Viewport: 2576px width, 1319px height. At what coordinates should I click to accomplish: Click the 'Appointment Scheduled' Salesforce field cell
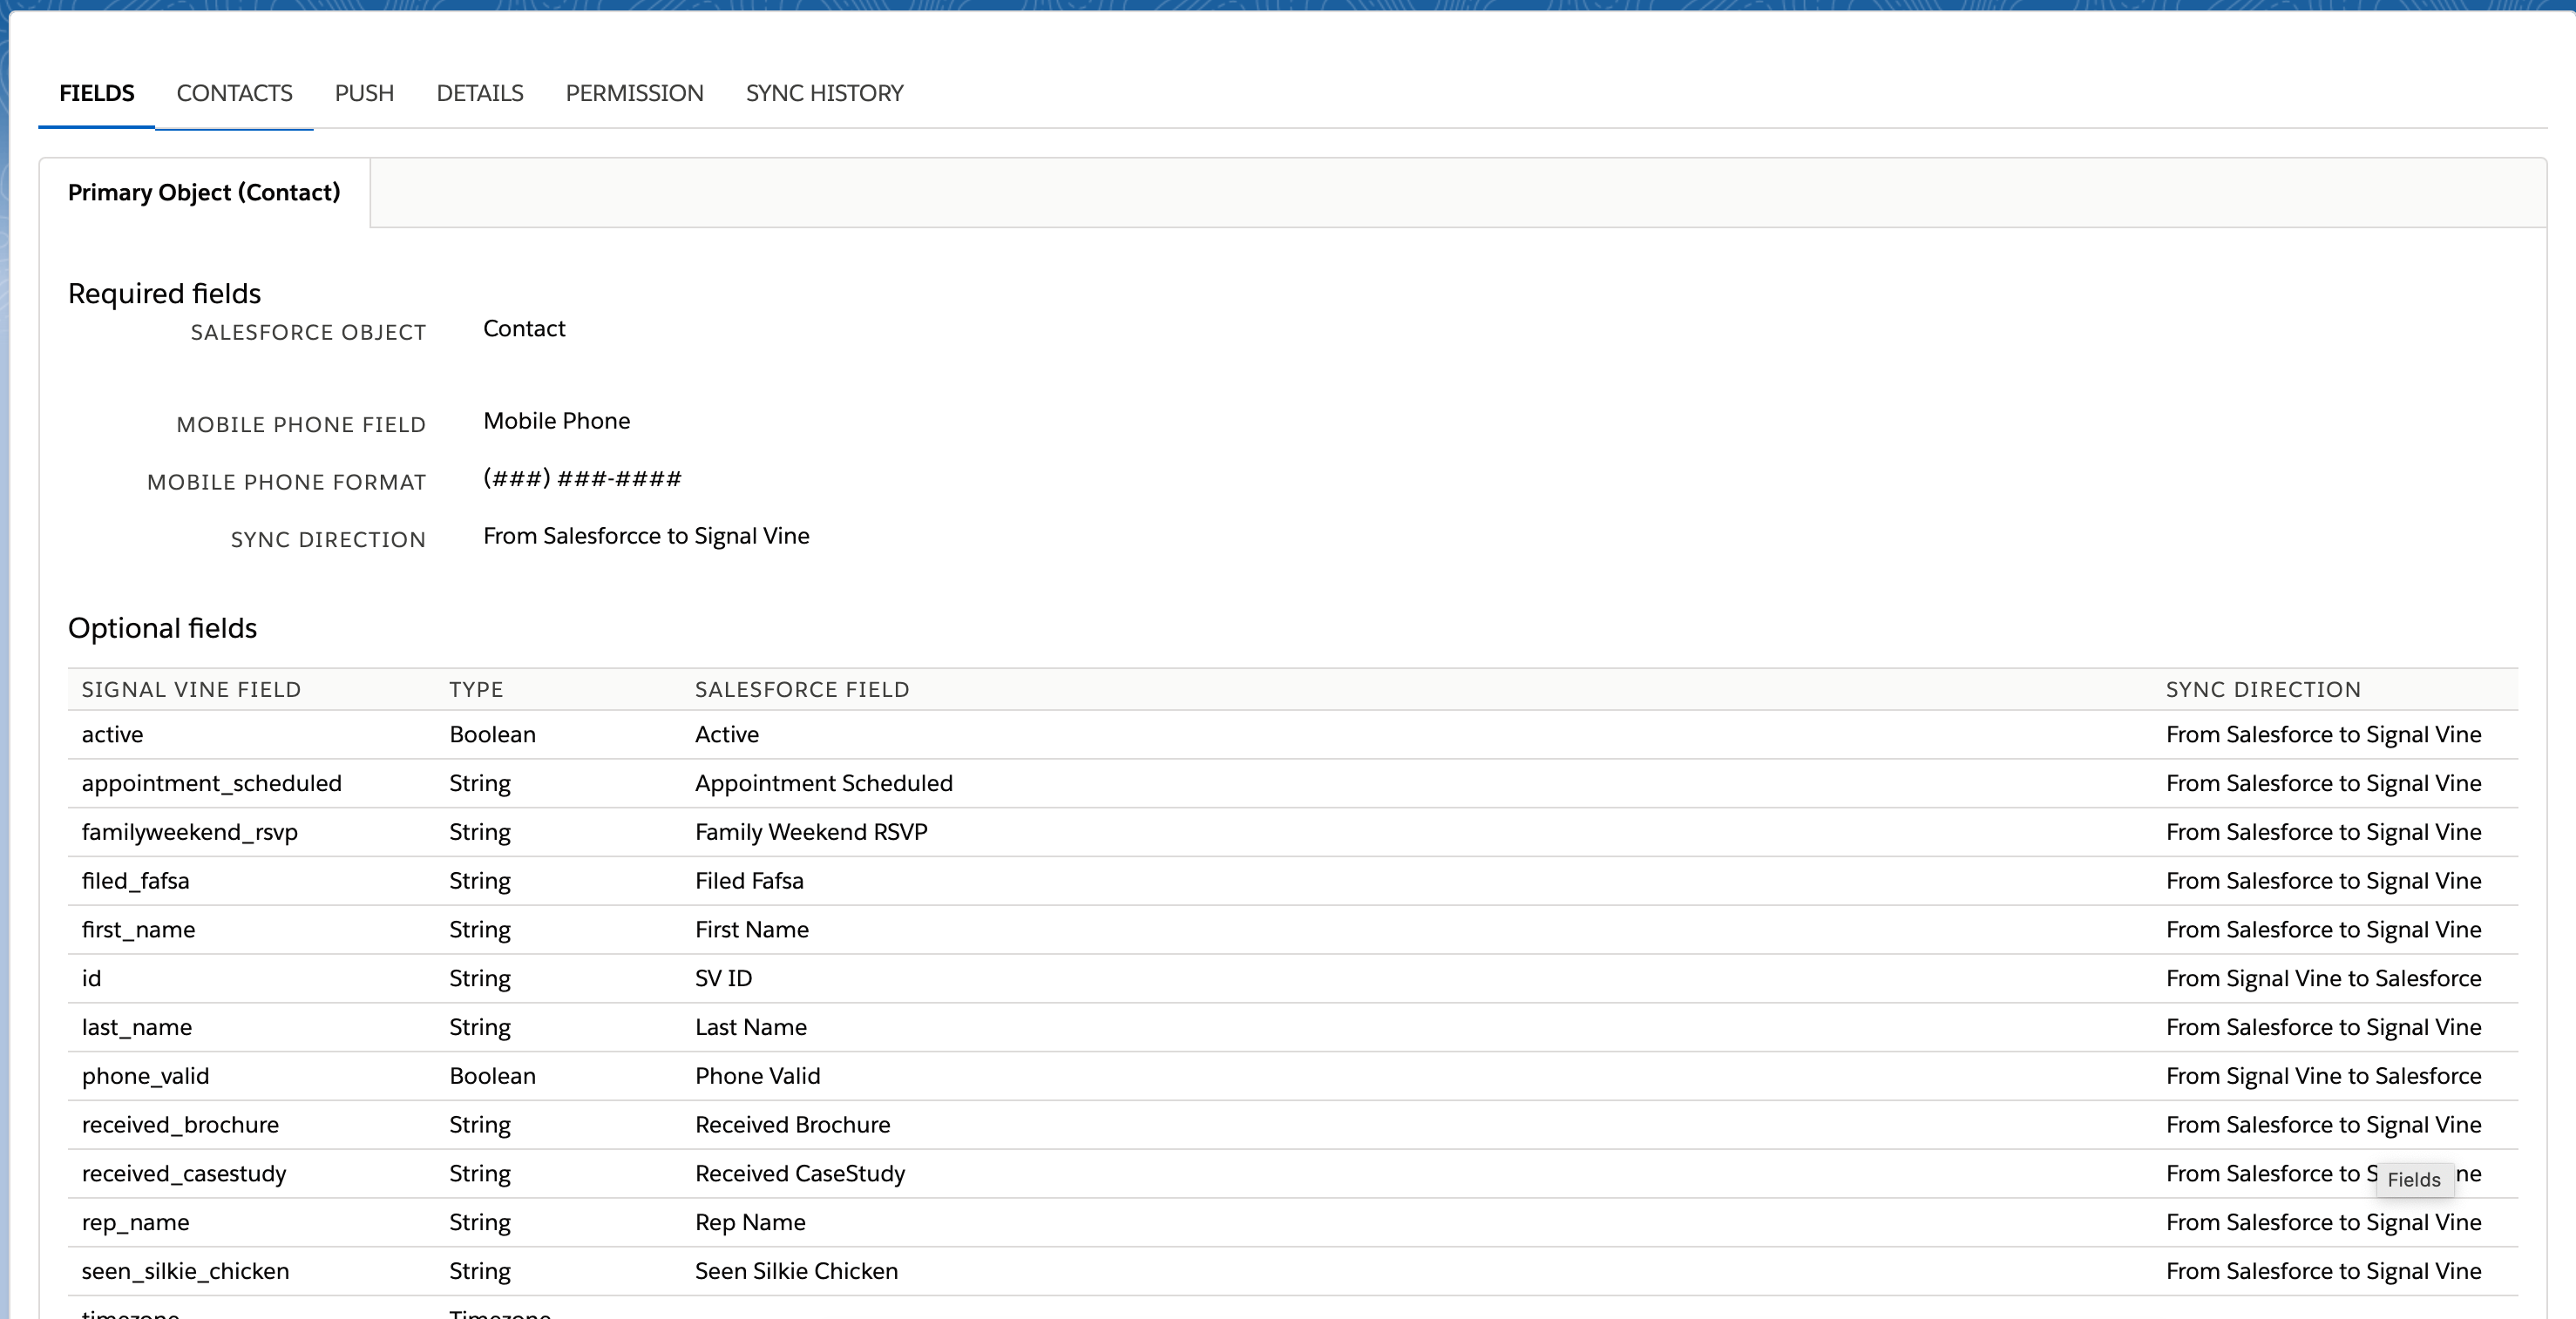pyautogui.click(x=824, y=784)
